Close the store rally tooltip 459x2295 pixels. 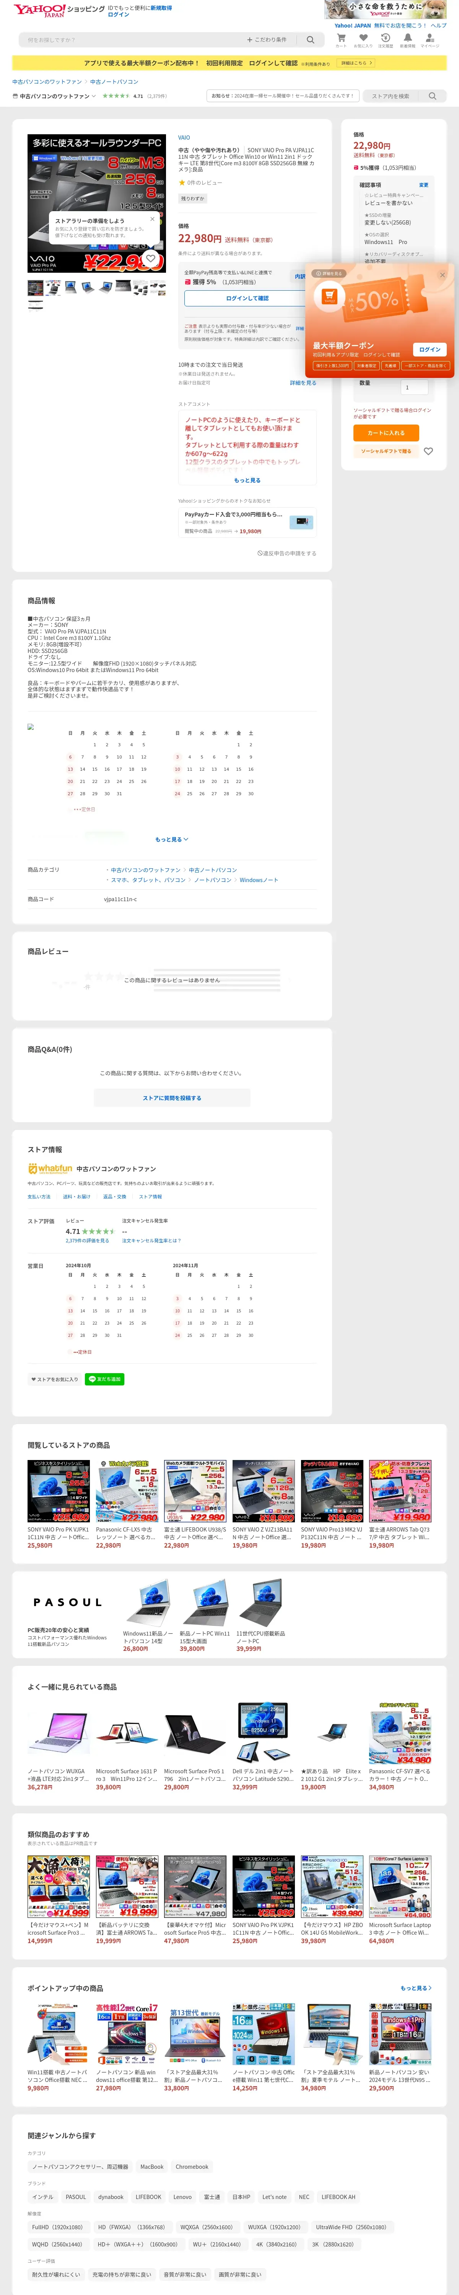[x=151, y=218]
